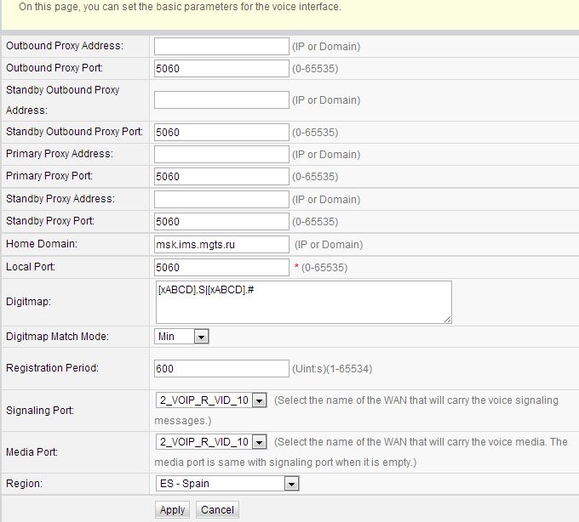Click the Region dropdown arrow
Image resolution: width=579 pixels, height=522 pixels.
(292, 484)
